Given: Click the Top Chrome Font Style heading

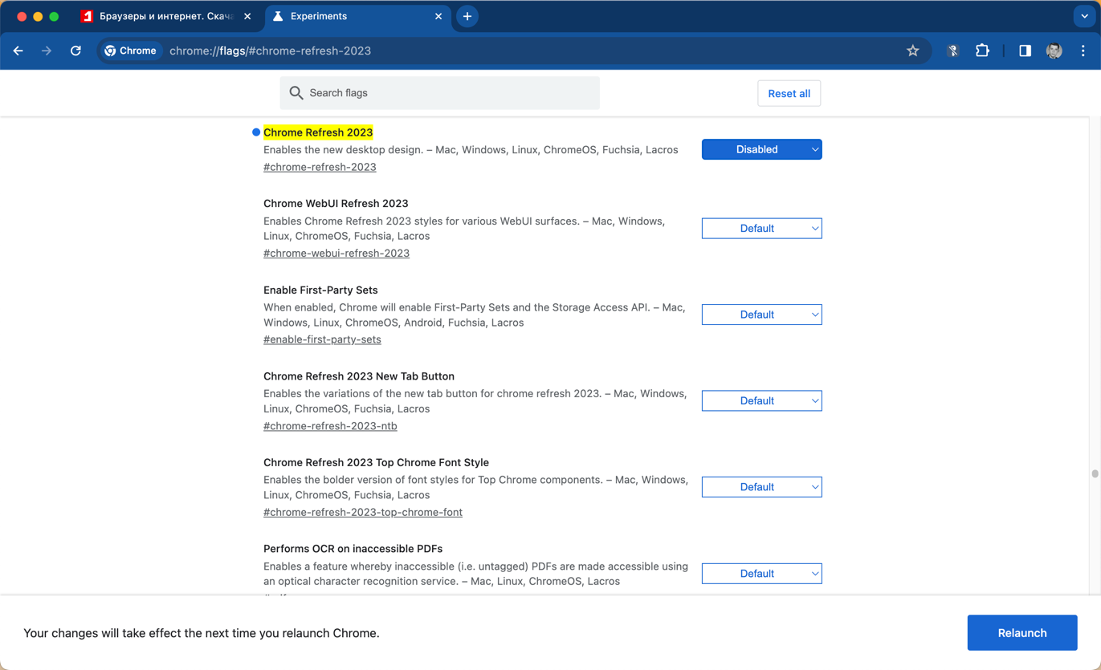Looking at the screenshot, I should click(376, 463).
